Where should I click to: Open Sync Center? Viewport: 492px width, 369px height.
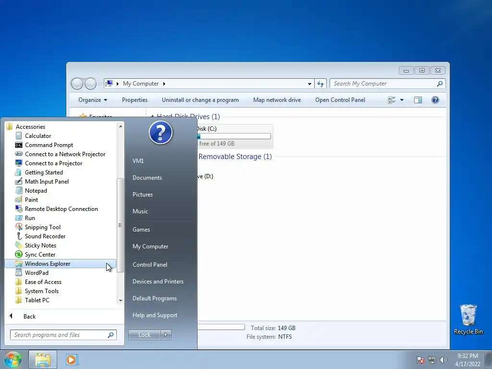point(40,254)
